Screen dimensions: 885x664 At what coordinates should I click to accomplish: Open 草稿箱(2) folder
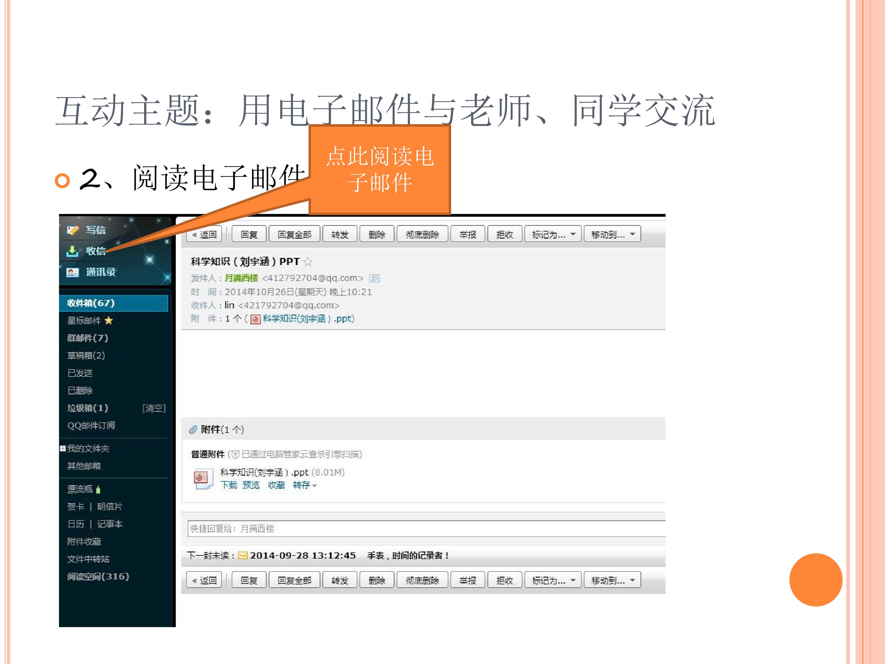pos(86,355)
